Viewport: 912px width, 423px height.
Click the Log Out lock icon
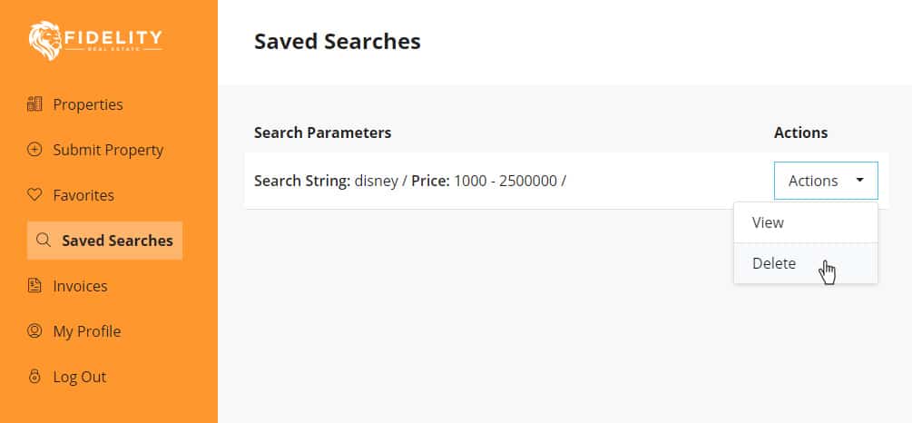34,377
